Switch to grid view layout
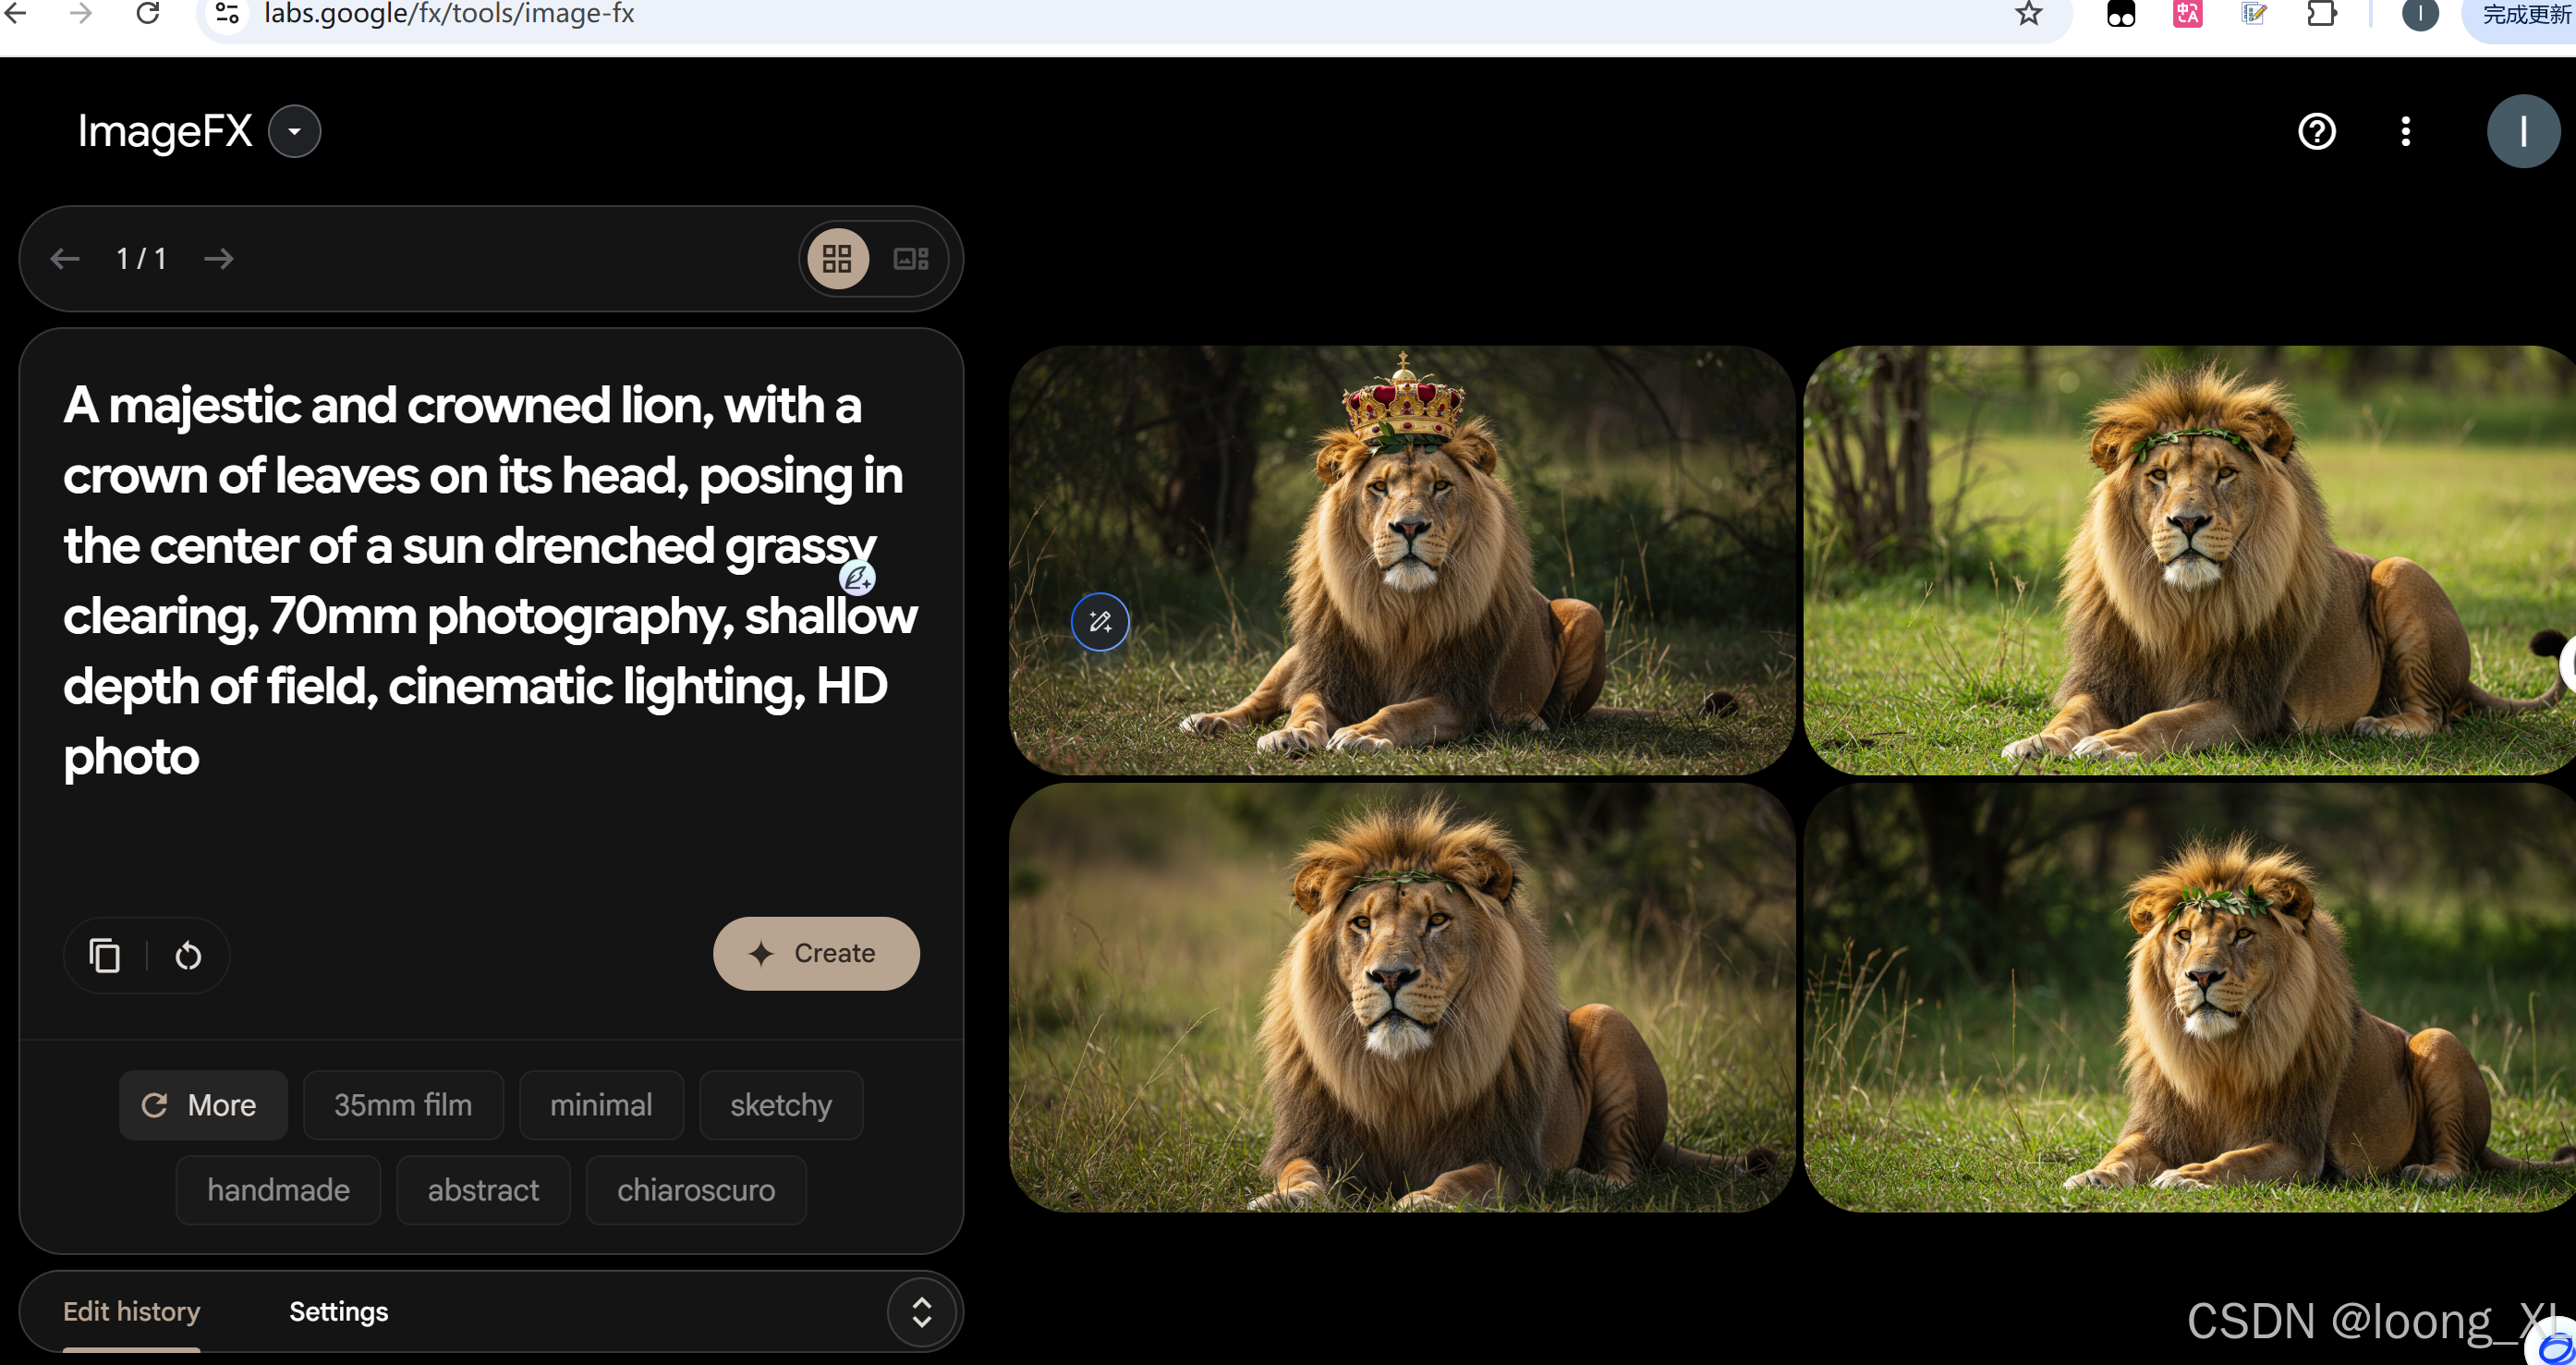The height and width of the screenshot is (1365, 2576). 837,259
